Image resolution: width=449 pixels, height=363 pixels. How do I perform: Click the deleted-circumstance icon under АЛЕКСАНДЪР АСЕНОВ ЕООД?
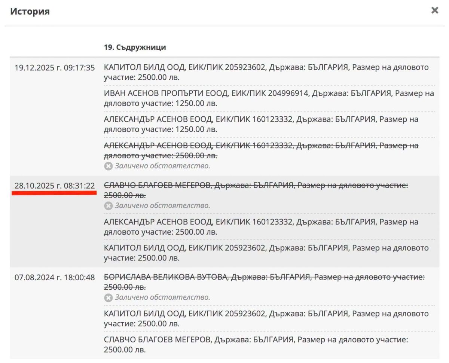pos(108,166)
